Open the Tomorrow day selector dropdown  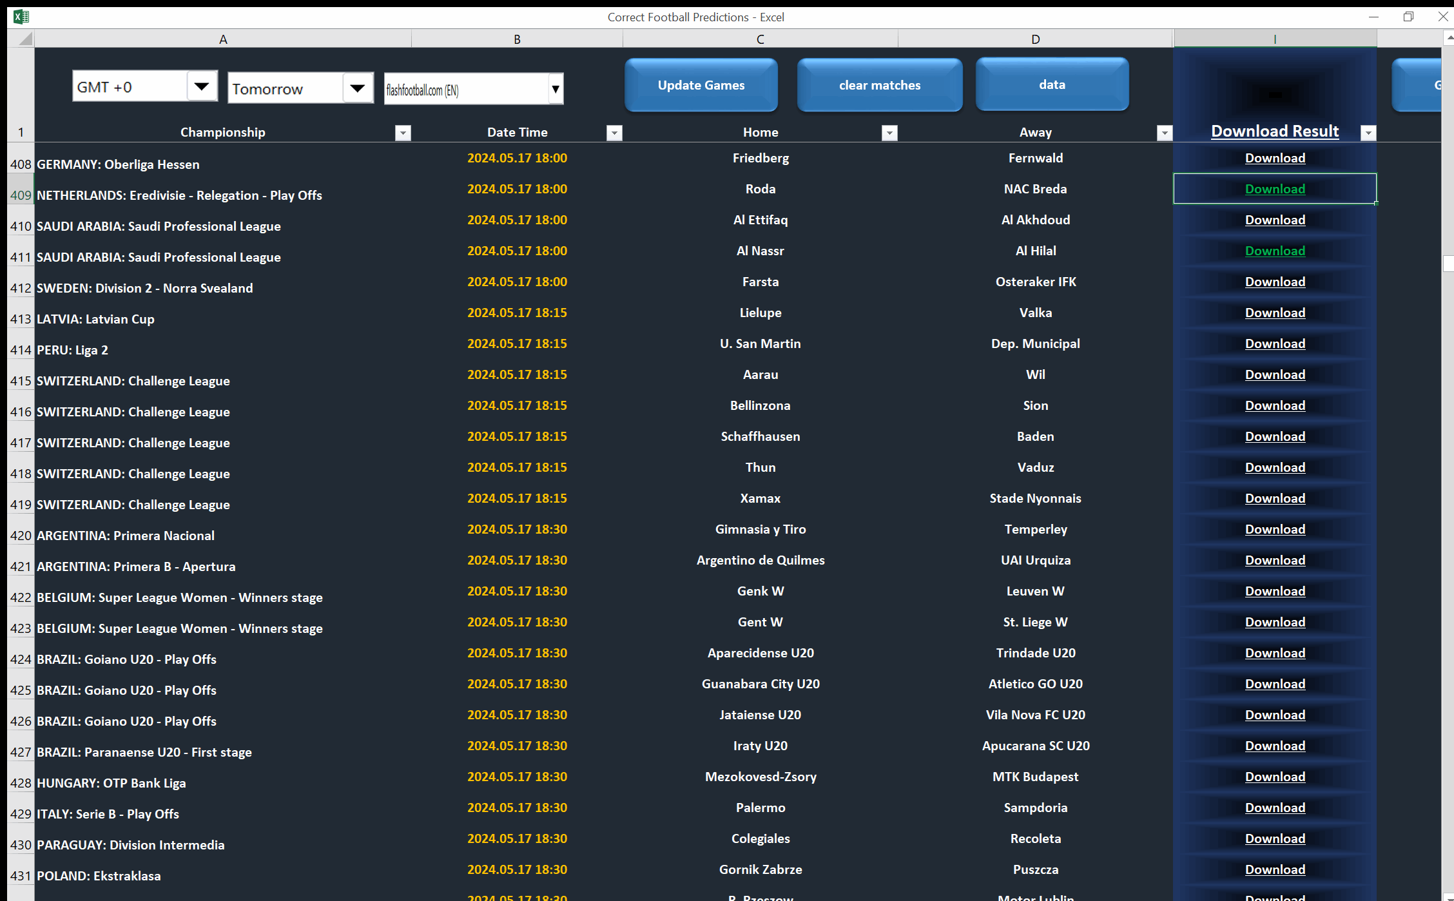pos(357,88)
